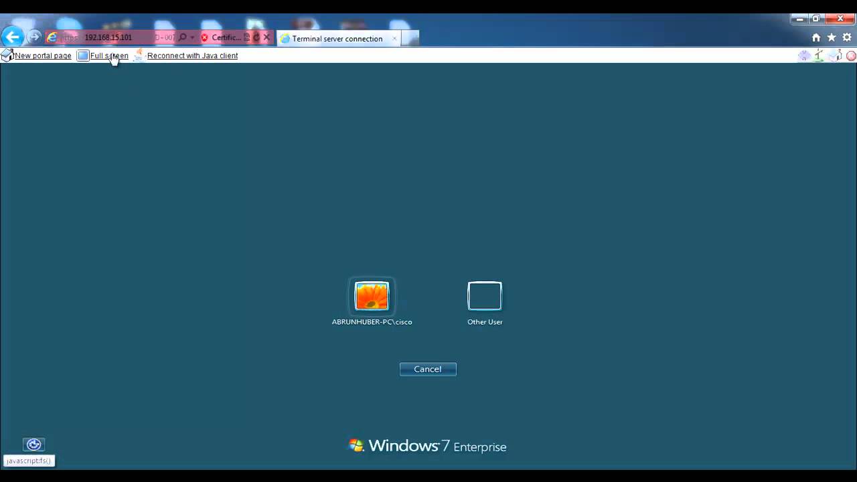The image size is (857, 482).
Task: Click the browser forward arrow button
Action: coord(34,37)
